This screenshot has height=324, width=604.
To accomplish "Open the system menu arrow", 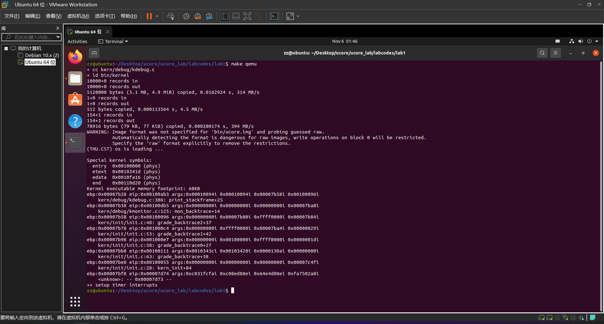I will click(597, 41).
